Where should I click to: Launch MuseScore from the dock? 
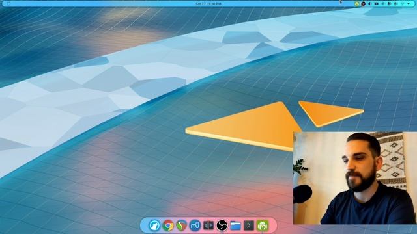(x=195, y=226)
